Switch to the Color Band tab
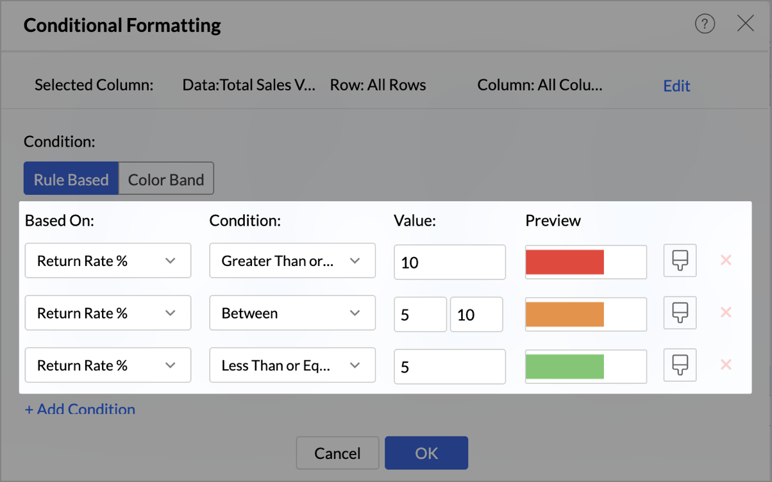The width and height of the screenshot is (772, 482). pyautogui.click(x=166, y=179)
